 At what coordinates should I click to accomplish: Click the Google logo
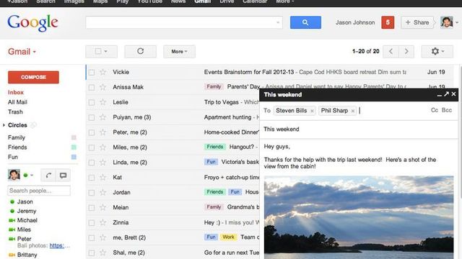pos(32,23)
